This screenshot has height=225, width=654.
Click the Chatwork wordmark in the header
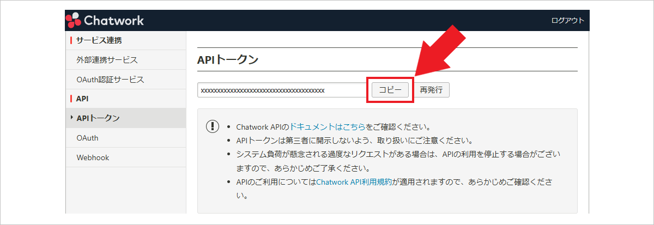pos(114,21)
